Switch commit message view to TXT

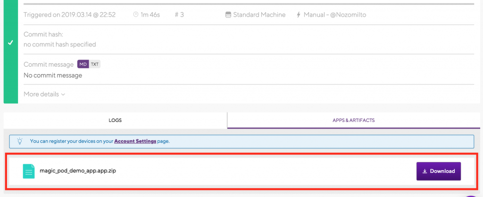click(95, 64)
